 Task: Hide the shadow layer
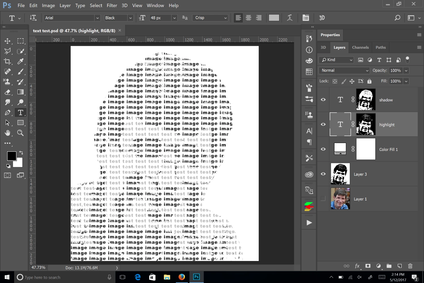coord(323,100)
